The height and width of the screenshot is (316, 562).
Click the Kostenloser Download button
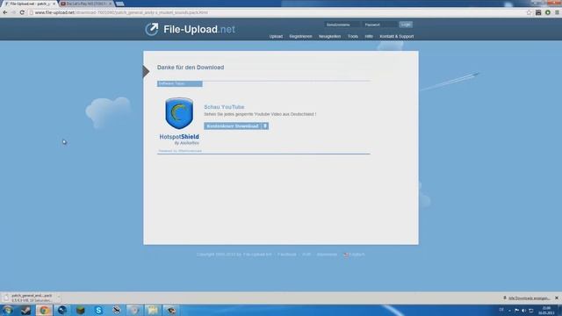pyautogui.click(x=236, y=126)
